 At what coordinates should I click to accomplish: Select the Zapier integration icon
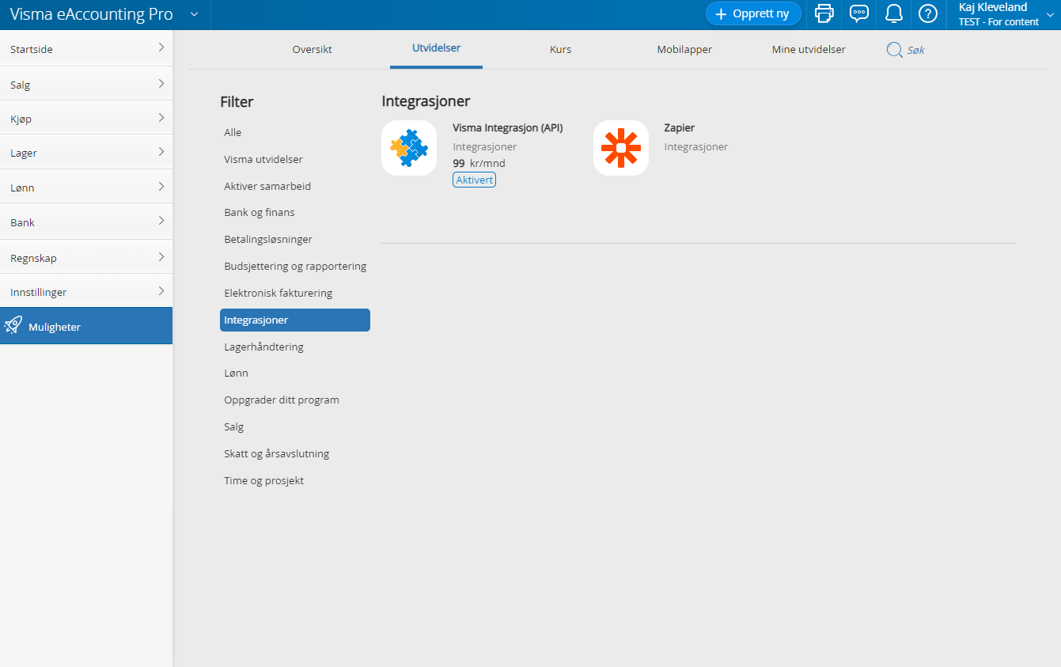tap(621, 147)
